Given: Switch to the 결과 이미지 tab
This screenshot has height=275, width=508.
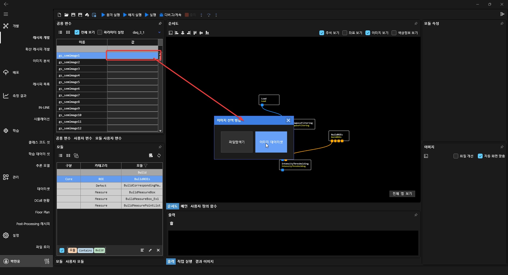Looking at the screenshot, I should coord(204,262).
